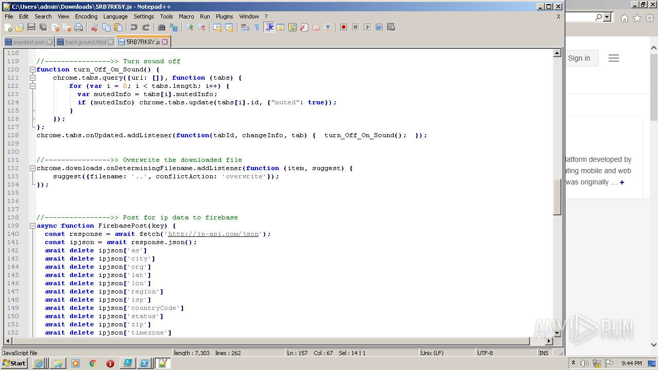Click the Open file toolbar icon

point(20,27)
